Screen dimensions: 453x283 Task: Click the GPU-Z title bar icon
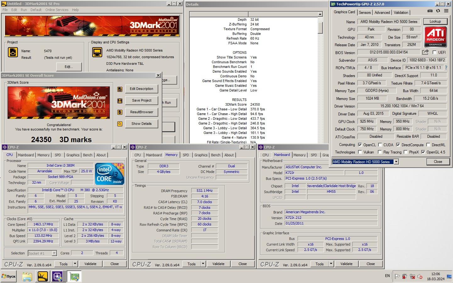(x=333, y=4)
